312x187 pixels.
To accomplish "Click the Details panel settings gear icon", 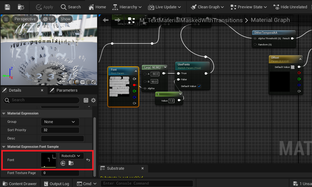I will point(93,100).
